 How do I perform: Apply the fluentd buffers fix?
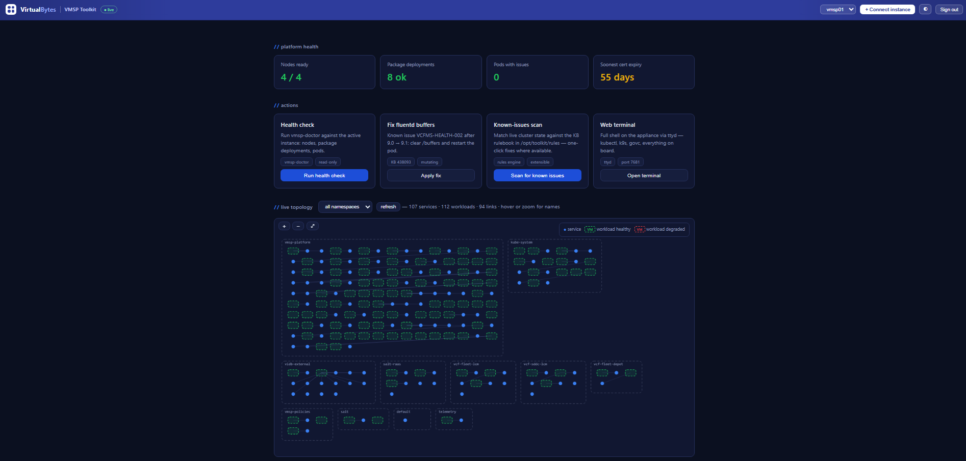[431, 175]
